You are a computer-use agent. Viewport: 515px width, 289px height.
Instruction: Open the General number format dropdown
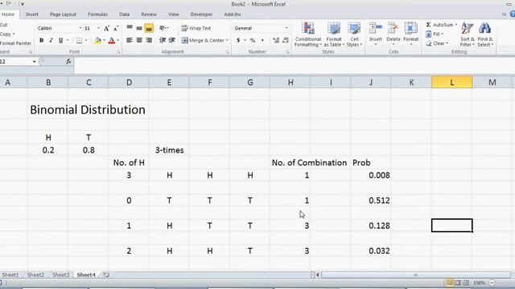pyautogui.click(x=286, y=28)
